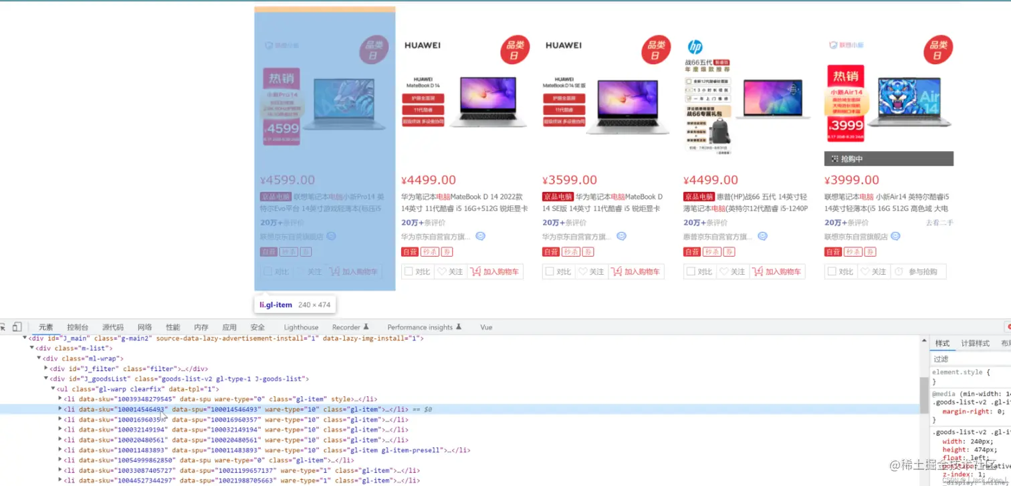
Task: Click the 品类日 red badge on ¥3999 card
Action: click(x=938, y=50)
